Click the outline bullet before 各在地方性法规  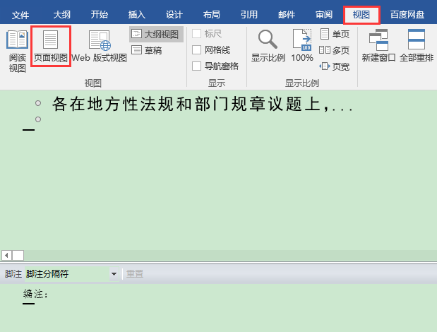pos(38,103)
